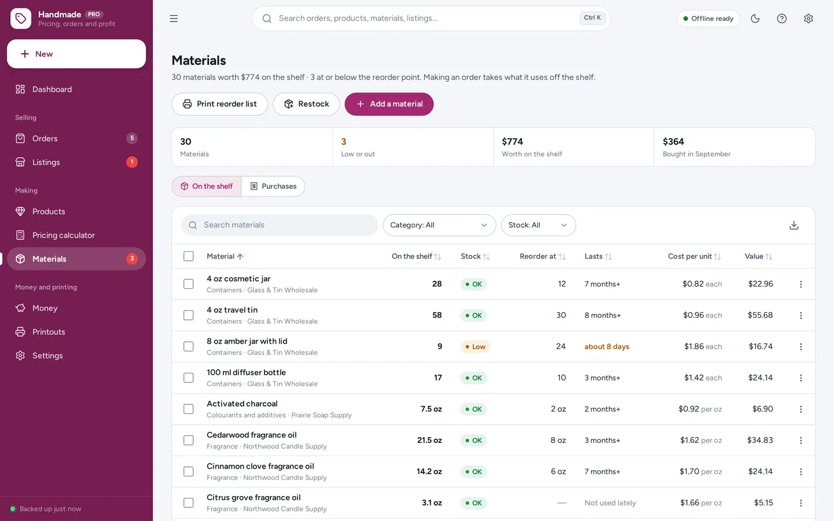Go to Orders in the sidebar
Viewport: 834px width, 521px height.
(76, 138)
